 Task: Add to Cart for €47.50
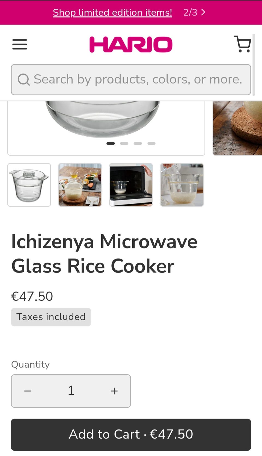[x=131, y=434]
